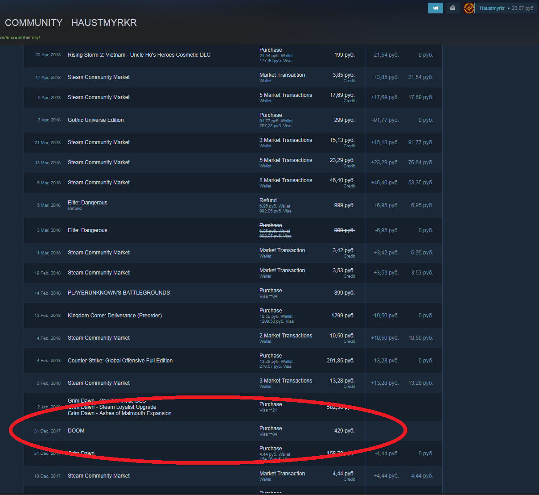539x495 pixels.
Task: Select Counter-Strike: Global Offensive Full Edition purchase
Action: (120, 361)
